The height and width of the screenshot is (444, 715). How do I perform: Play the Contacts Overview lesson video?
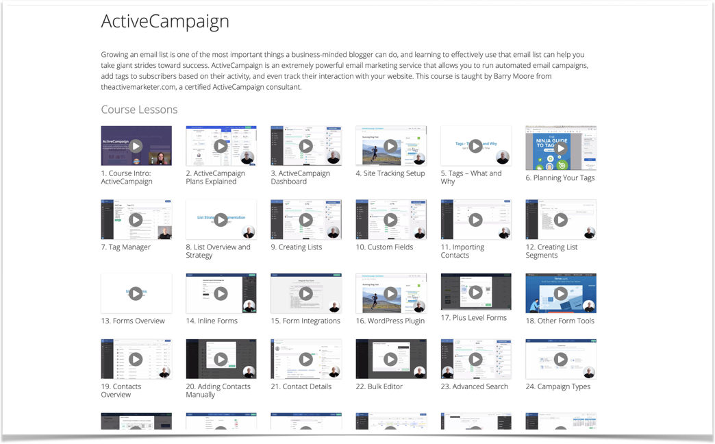pos(136,359)
